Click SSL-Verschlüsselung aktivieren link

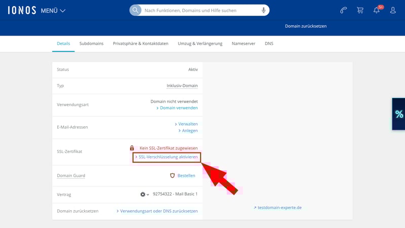pyautogui.click(x=168, y=157)
